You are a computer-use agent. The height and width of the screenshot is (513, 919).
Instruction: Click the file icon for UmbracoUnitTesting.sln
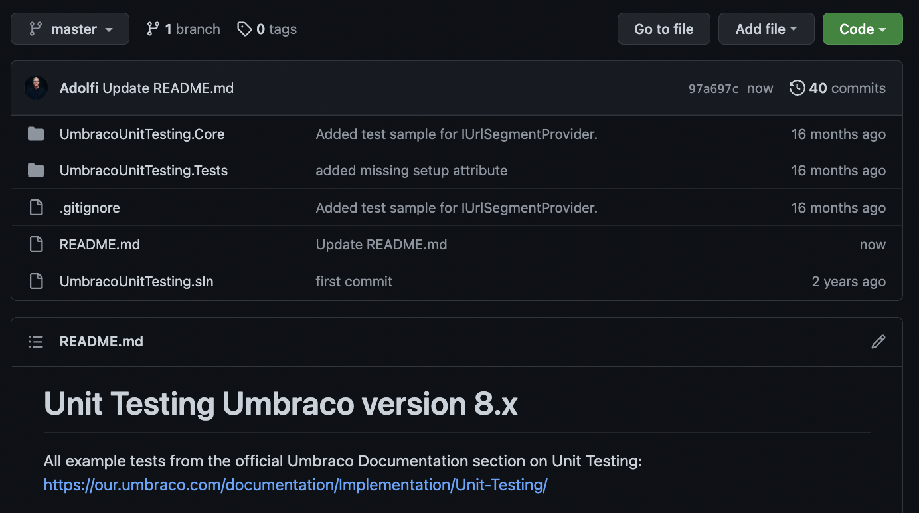(36, 282)
